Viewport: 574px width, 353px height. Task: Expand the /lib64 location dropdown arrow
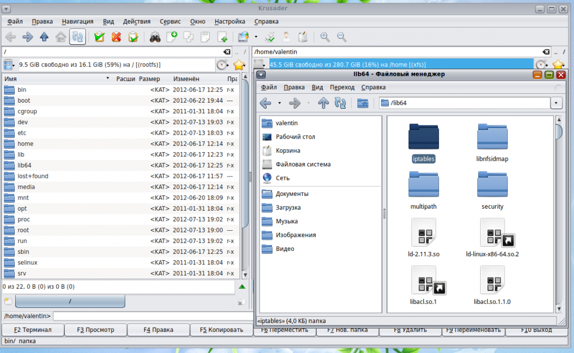556,103
